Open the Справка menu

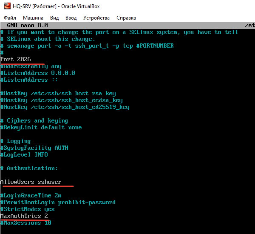(126, 18)
